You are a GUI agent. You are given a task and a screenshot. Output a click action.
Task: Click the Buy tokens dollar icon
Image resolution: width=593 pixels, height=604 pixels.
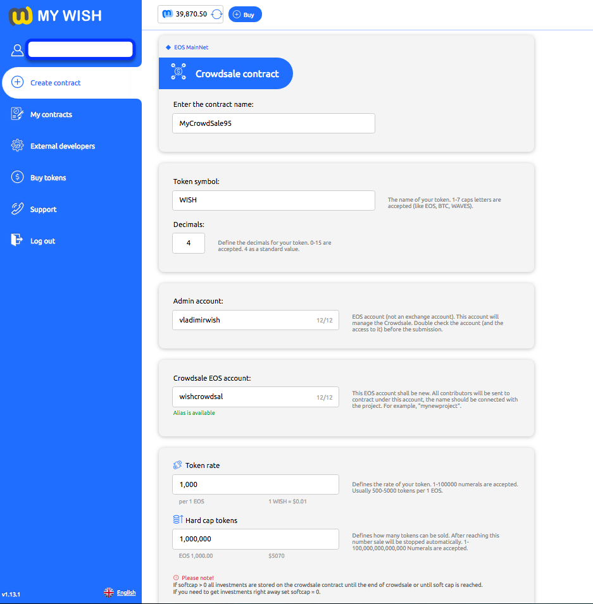[x=17, y=177]
